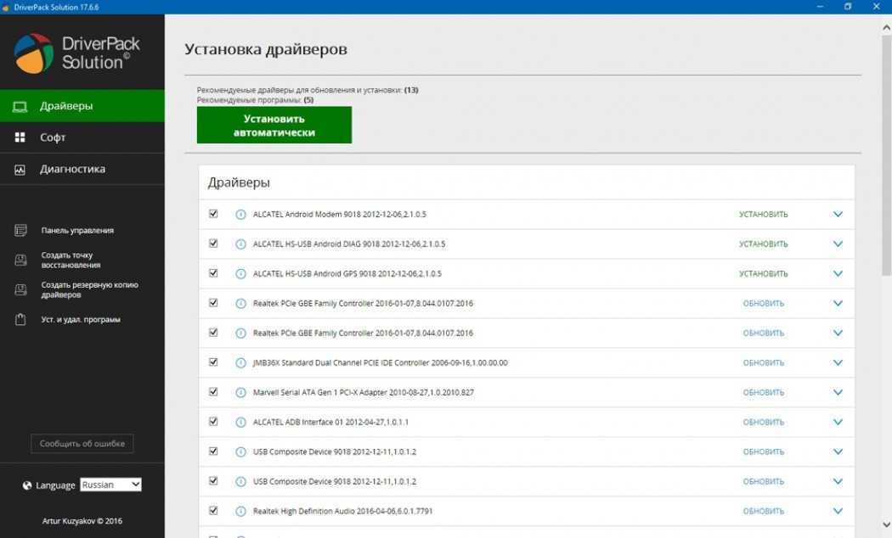The image size is (892, 538).
Task: Expand details for ALCATEL HS-USB Android GPS
Action: pyautogui.click(x=838, y=274)
